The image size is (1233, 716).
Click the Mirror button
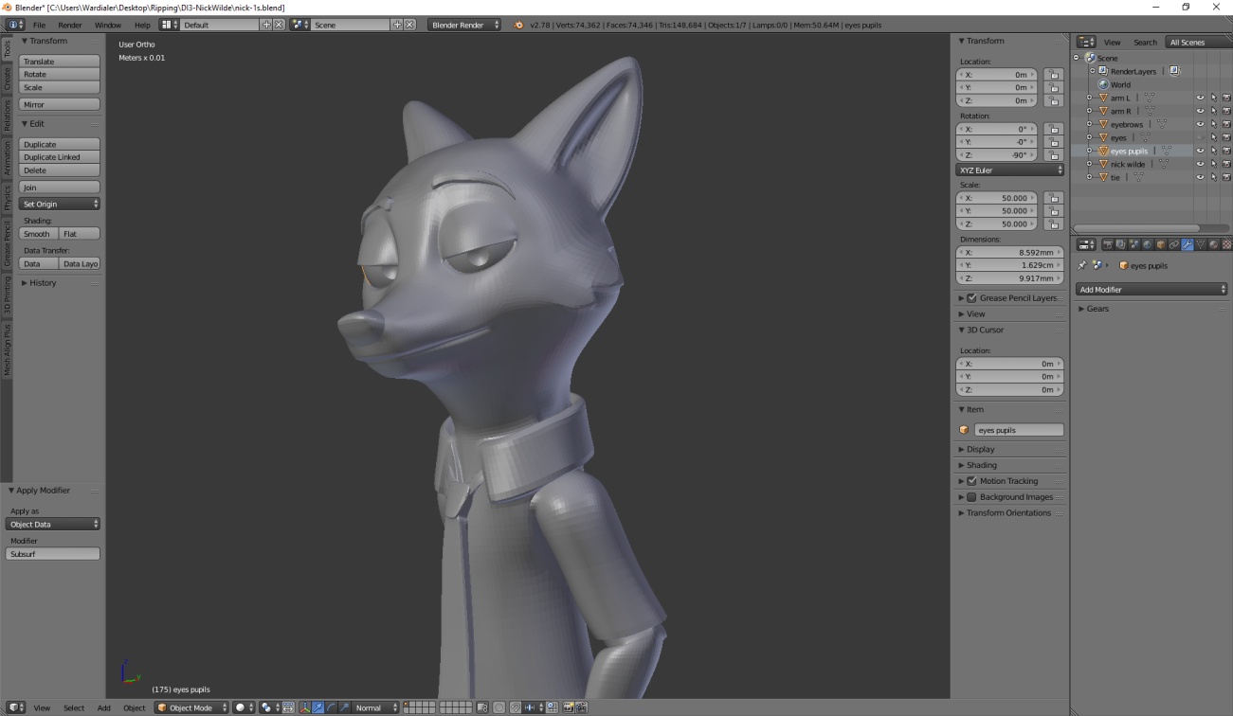click(x=59, y=104)
